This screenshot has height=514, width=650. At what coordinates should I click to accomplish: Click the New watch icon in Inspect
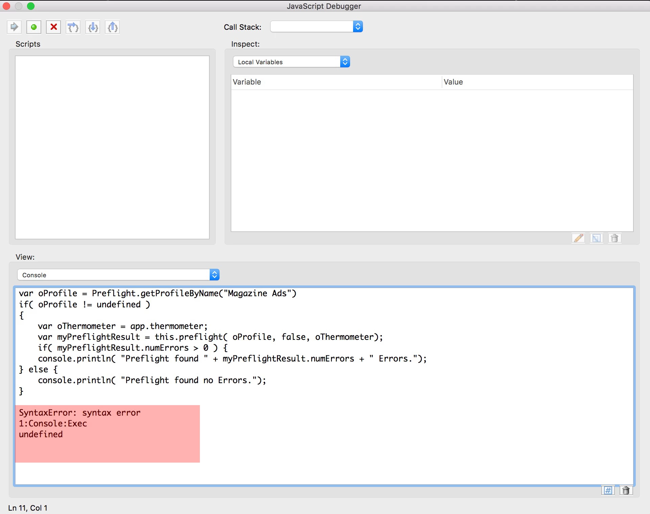coord(596,238)
